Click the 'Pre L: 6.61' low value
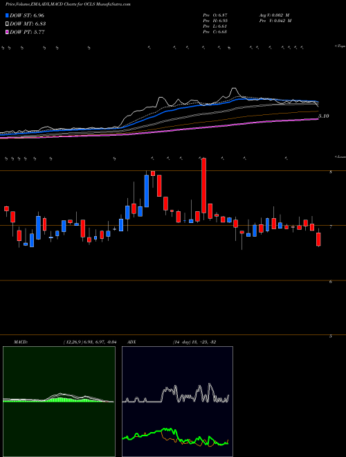The height and width of the screenshot is (457, 346). pos(215,26)
